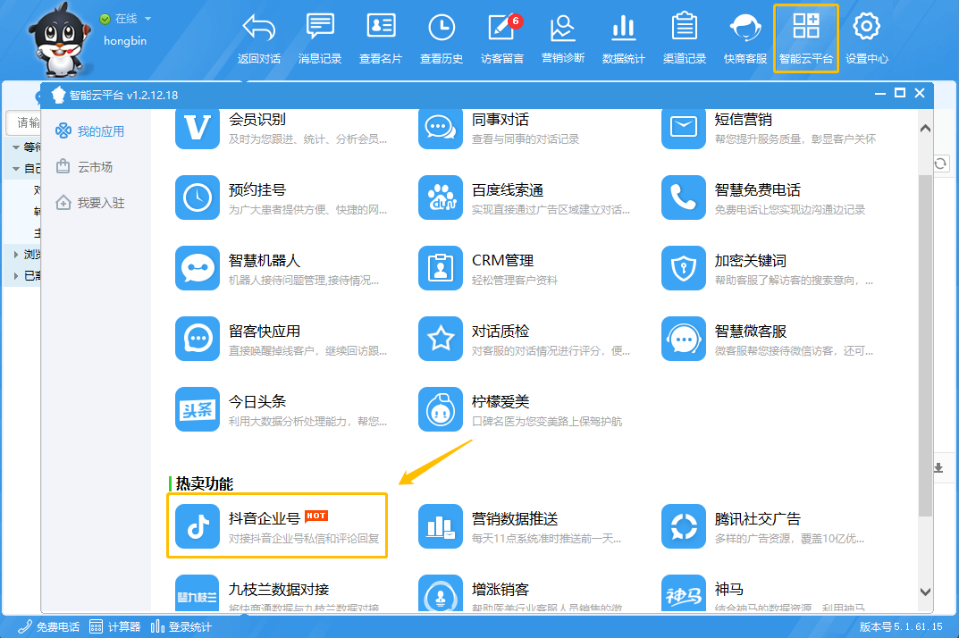Click 返回对话 in the top toolbar
The image size is (959, 638).
coord(259,38)
